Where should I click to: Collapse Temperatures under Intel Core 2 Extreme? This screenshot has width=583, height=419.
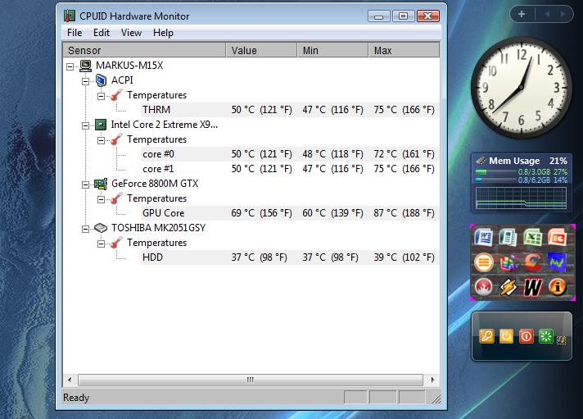(x=102, y=140)
